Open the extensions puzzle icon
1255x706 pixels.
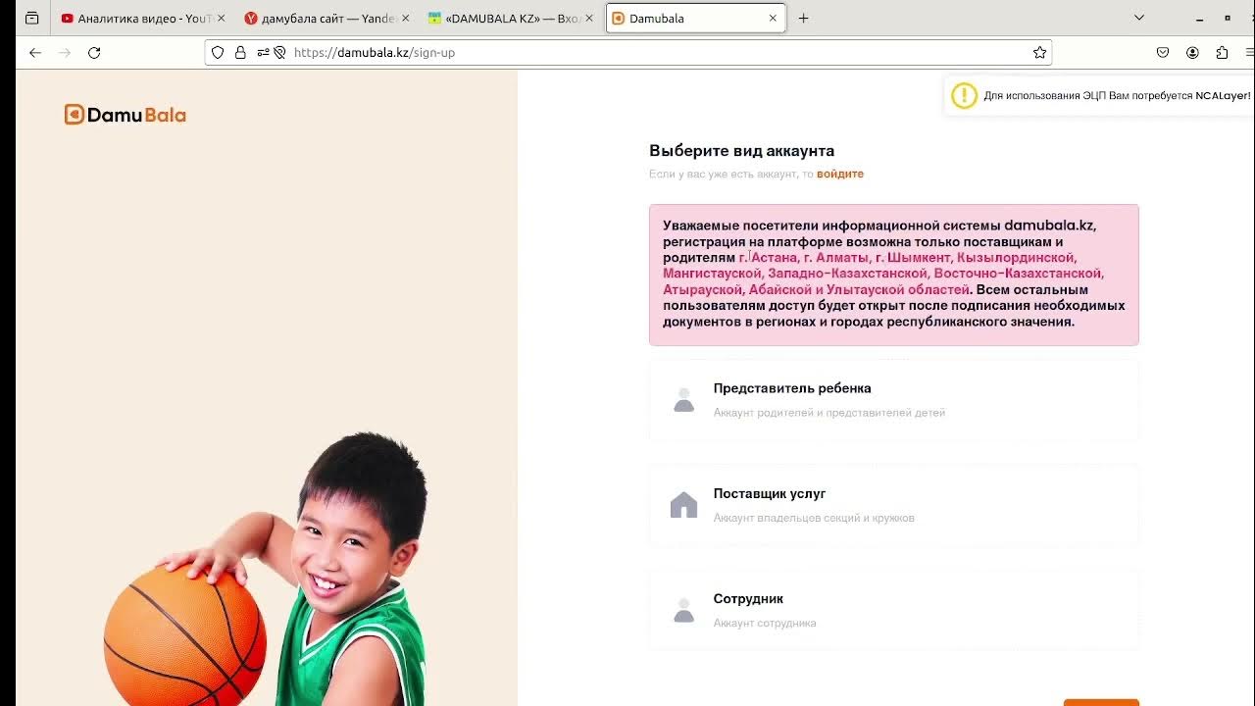click(x=1222, y=53)
